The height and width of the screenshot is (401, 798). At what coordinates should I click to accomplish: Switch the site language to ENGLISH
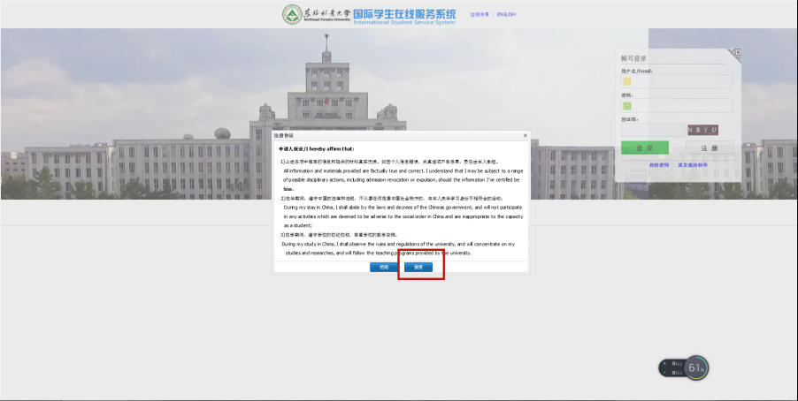pyautogui.click(x=506, y=15)
